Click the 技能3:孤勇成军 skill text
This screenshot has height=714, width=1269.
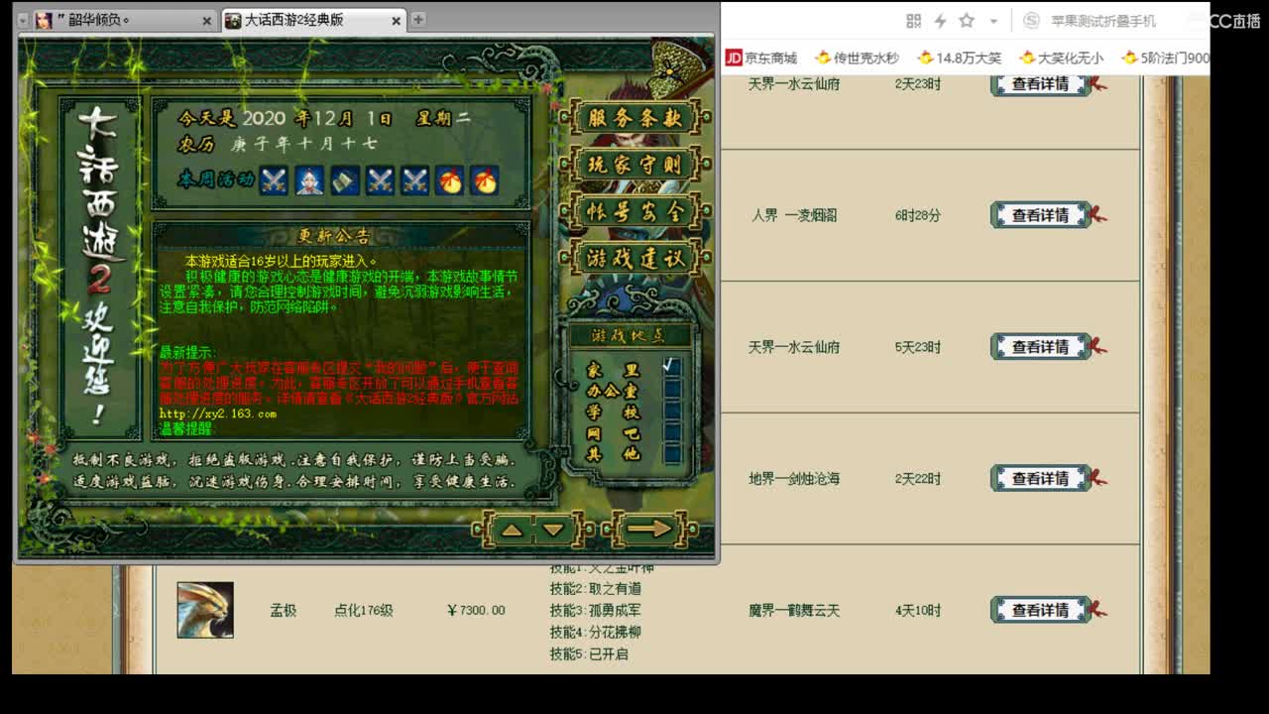tap(596, 610)
